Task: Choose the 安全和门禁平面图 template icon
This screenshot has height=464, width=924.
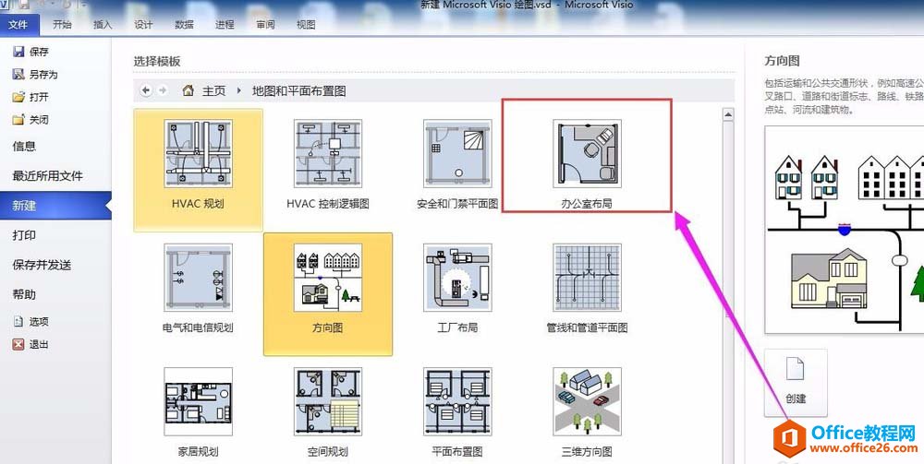Action: pyautogui.click(x=457, y=154)
